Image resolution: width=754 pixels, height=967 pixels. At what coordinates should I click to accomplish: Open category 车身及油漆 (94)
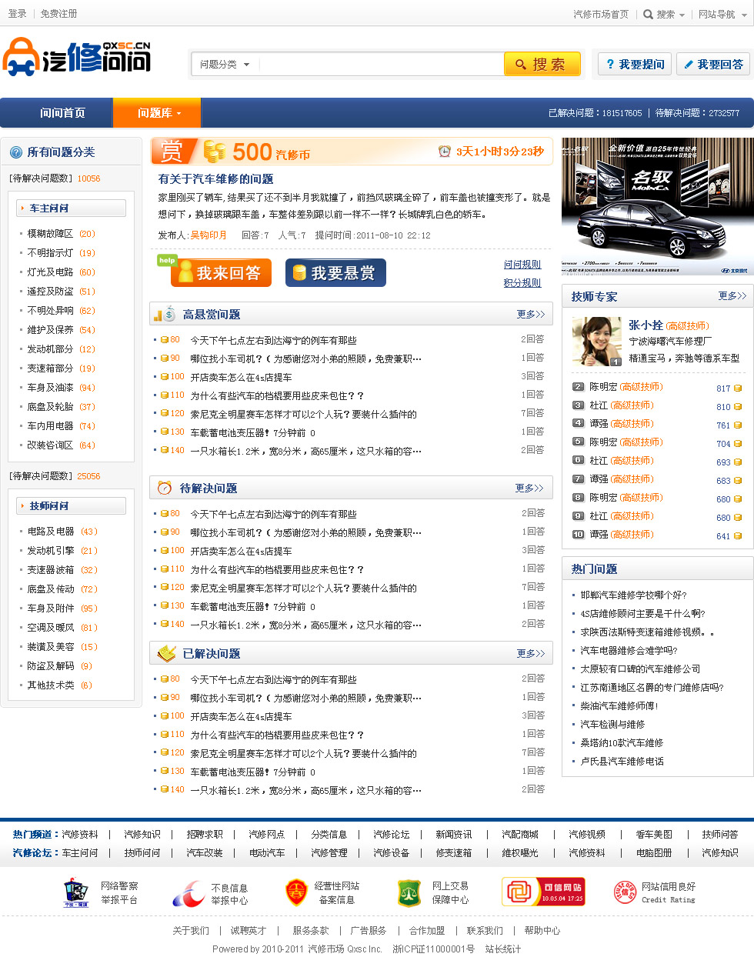pyautogui.click(x=62, y=387)
